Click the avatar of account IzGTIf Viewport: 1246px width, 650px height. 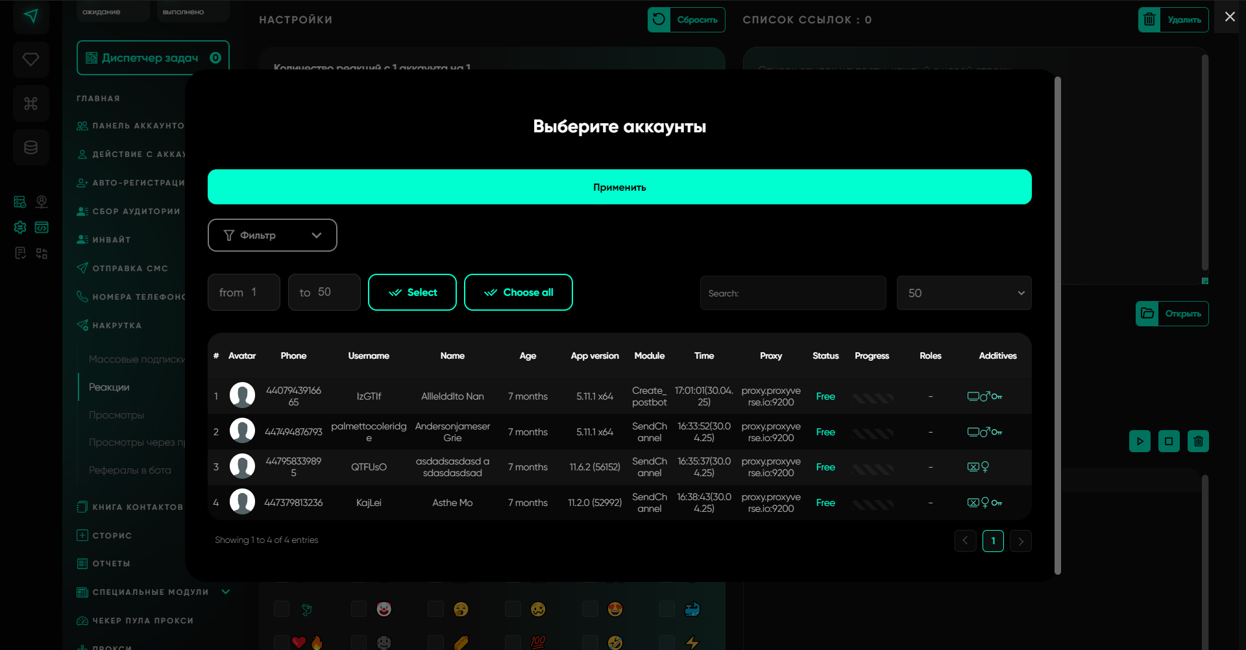click(x=242, y=396)
